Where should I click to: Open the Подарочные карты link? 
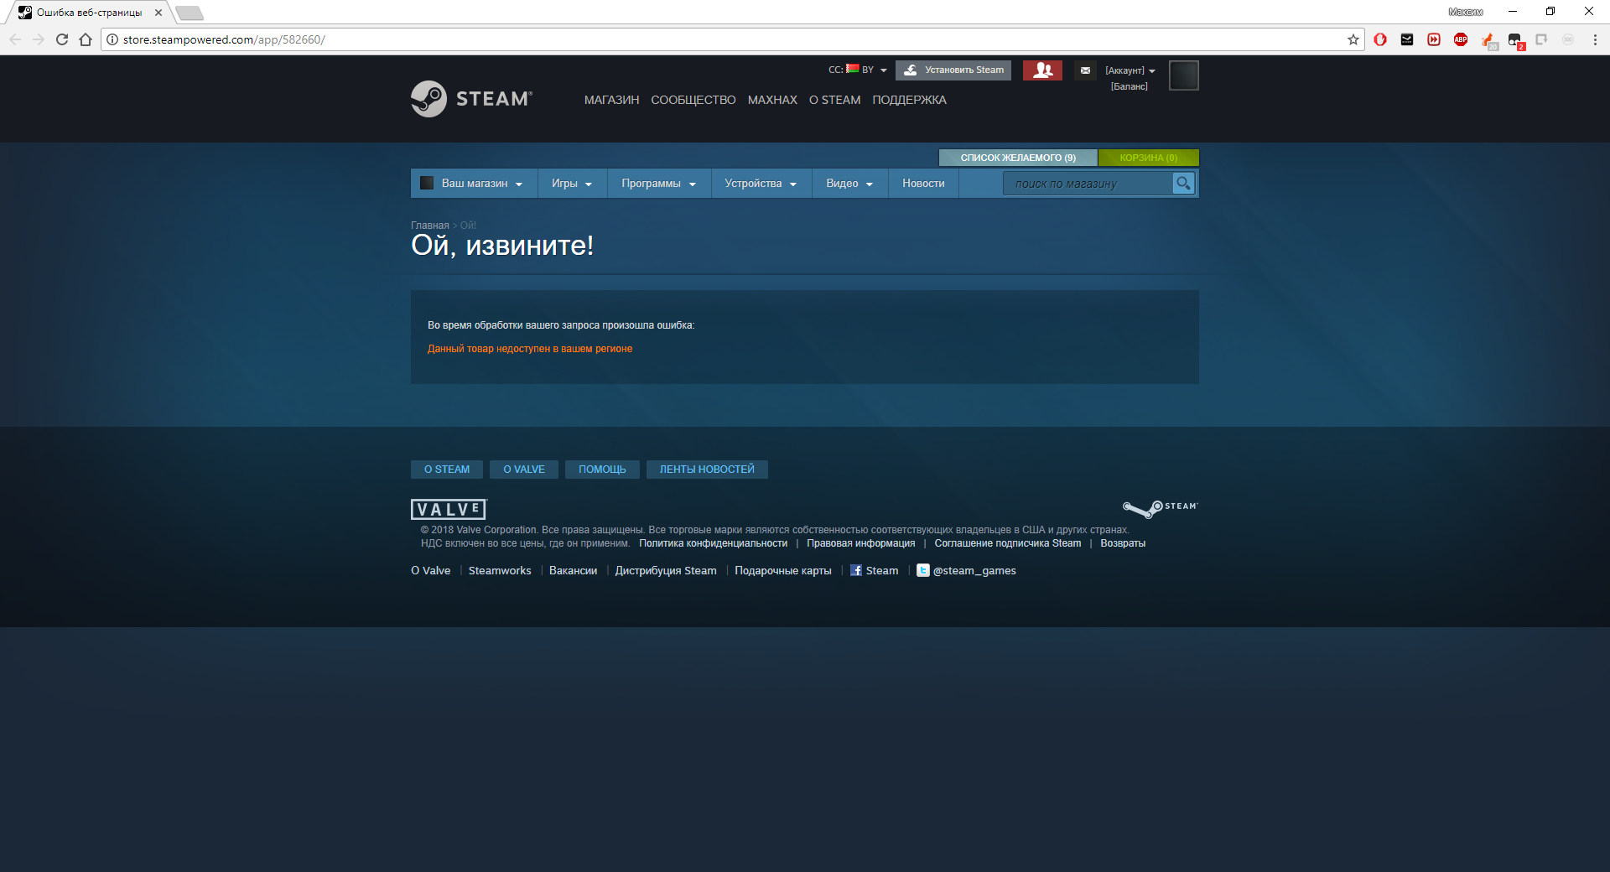point(783,571)
